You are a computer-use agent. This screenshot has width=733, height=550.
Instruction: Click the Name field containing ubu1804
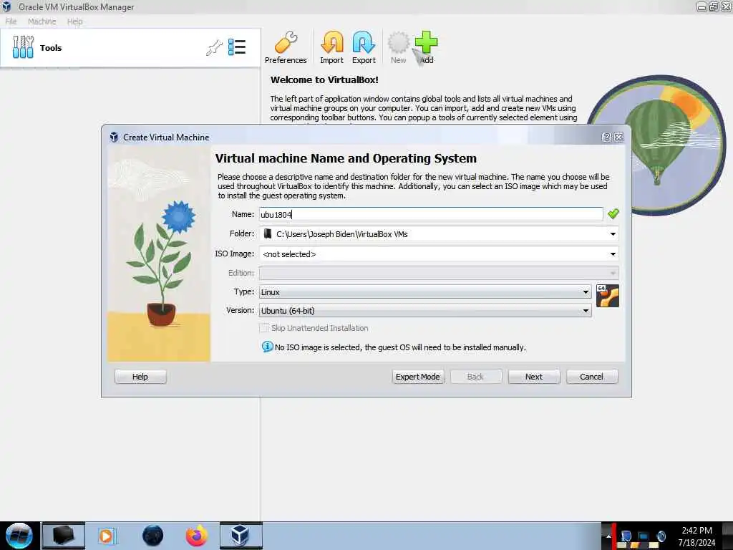pyautogui.click(x=431, y=214)
